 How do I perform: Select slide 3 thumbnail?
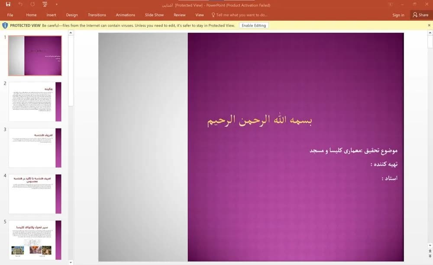[35, 148]
